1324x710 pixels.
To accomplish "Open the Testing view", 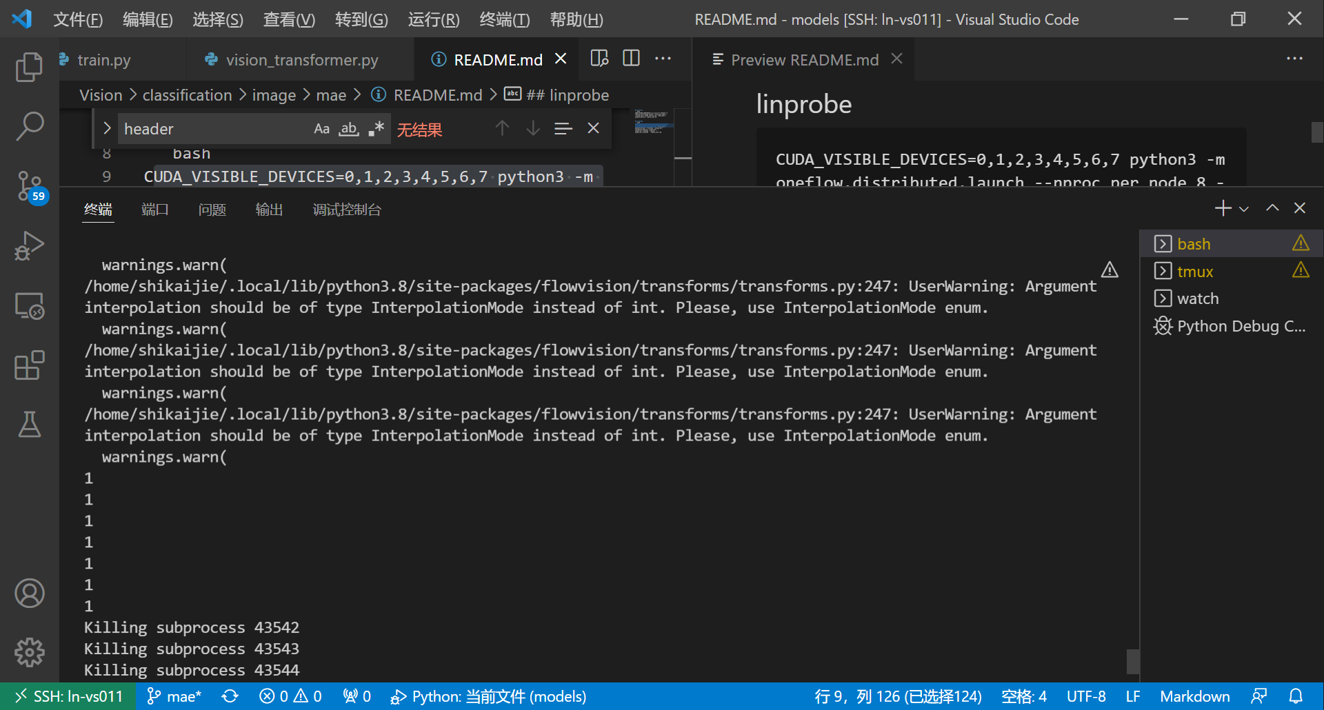I will 29,425.
